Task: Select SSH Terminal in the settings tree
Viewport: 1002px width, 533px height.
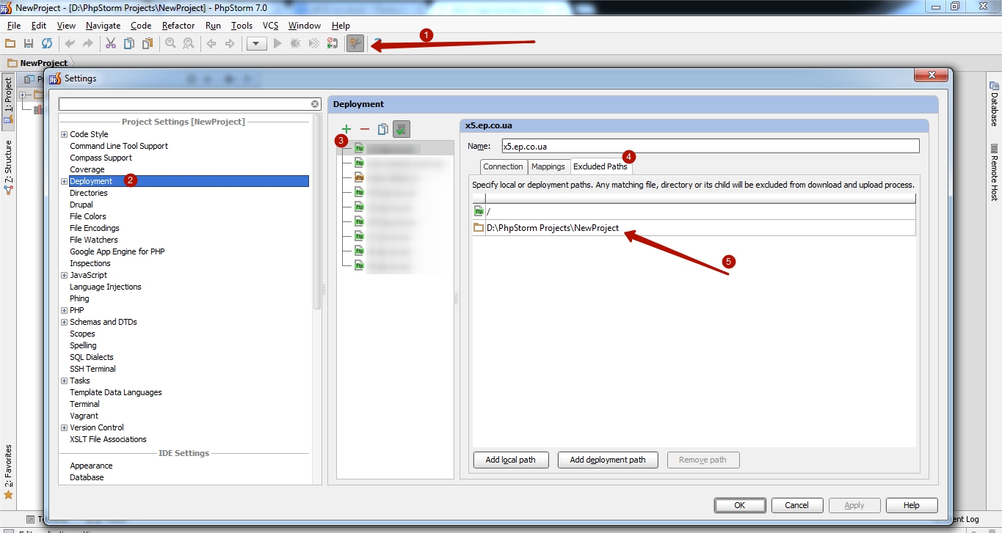Action: [x=92, y=369]
